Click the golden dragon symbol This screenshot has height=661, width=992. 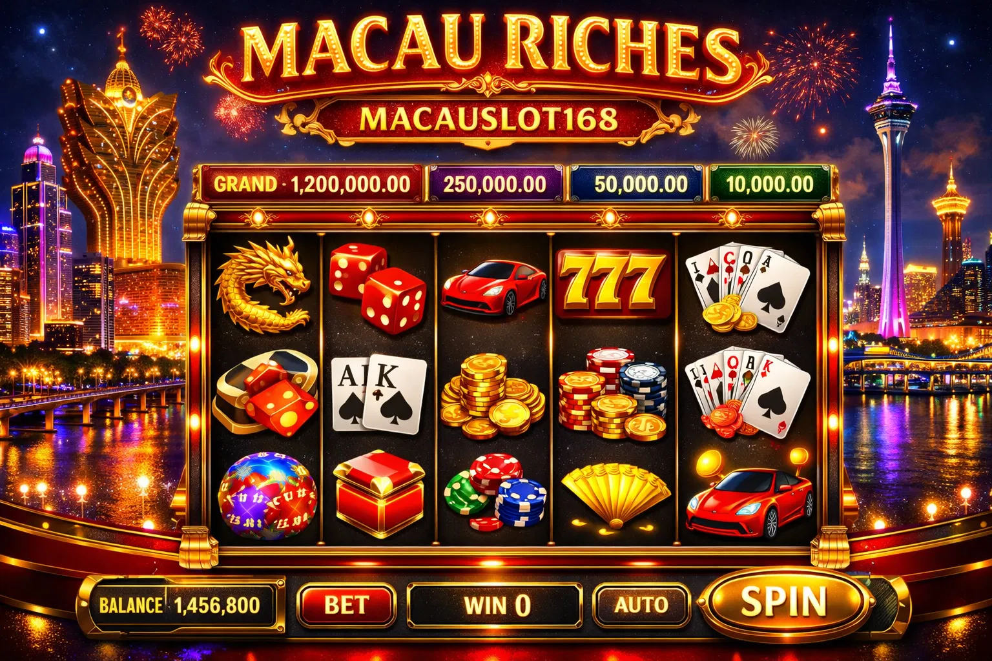(x=263, y=284)
